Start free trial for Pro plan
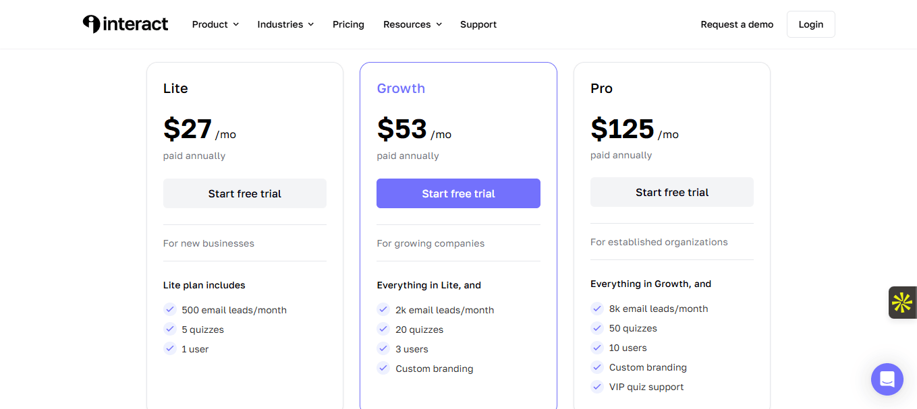917x409 pixels. coord(671,192)
